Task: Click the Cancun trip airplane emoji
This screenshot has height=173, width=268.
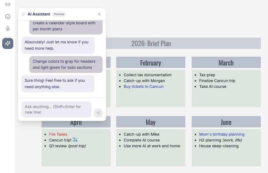Action: tap(75, 140)
